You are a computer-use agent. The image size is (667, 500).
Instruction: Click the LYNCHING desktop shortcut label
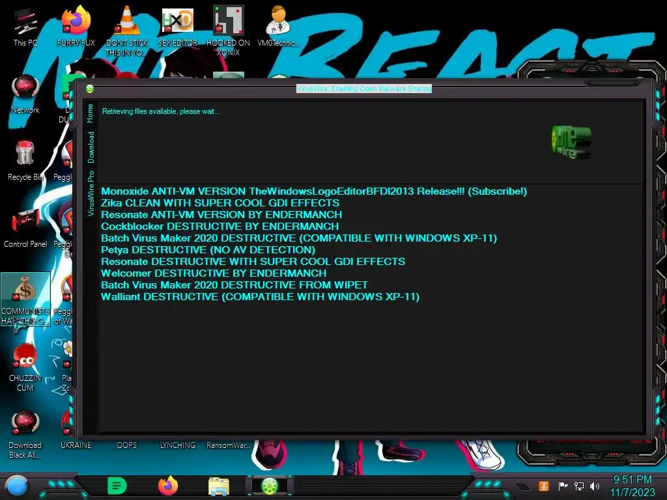178,445
